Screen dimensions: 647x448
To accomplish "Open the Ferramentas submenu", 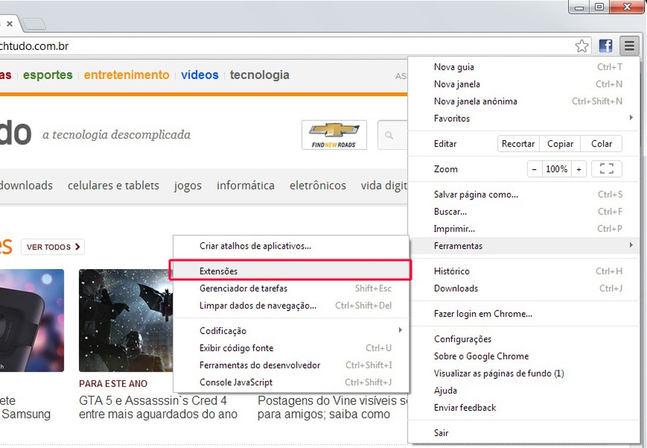I will (460, 245).
